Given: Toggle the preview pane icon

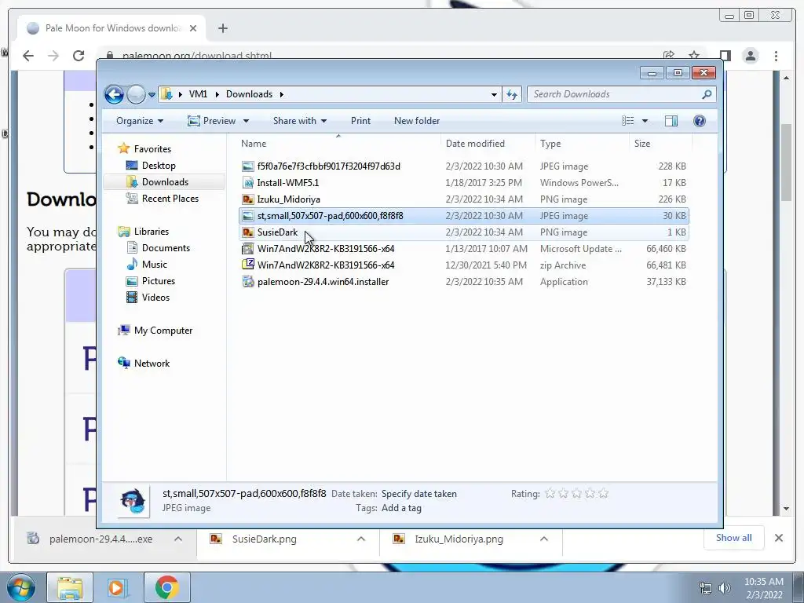Looking at the screenshot, I should pos(671,121).
